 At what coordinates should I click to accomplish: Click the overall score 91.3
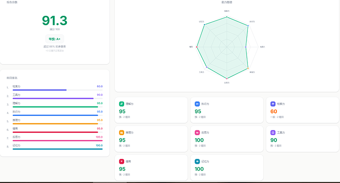(55, 21)
